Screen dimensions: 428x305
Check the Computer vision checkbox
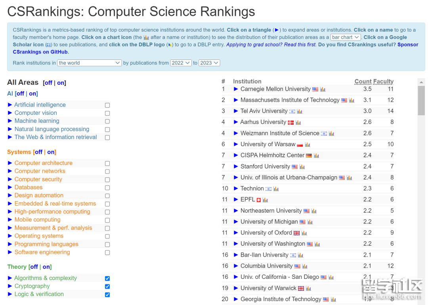pyautogui.click(x=107, y=113)
